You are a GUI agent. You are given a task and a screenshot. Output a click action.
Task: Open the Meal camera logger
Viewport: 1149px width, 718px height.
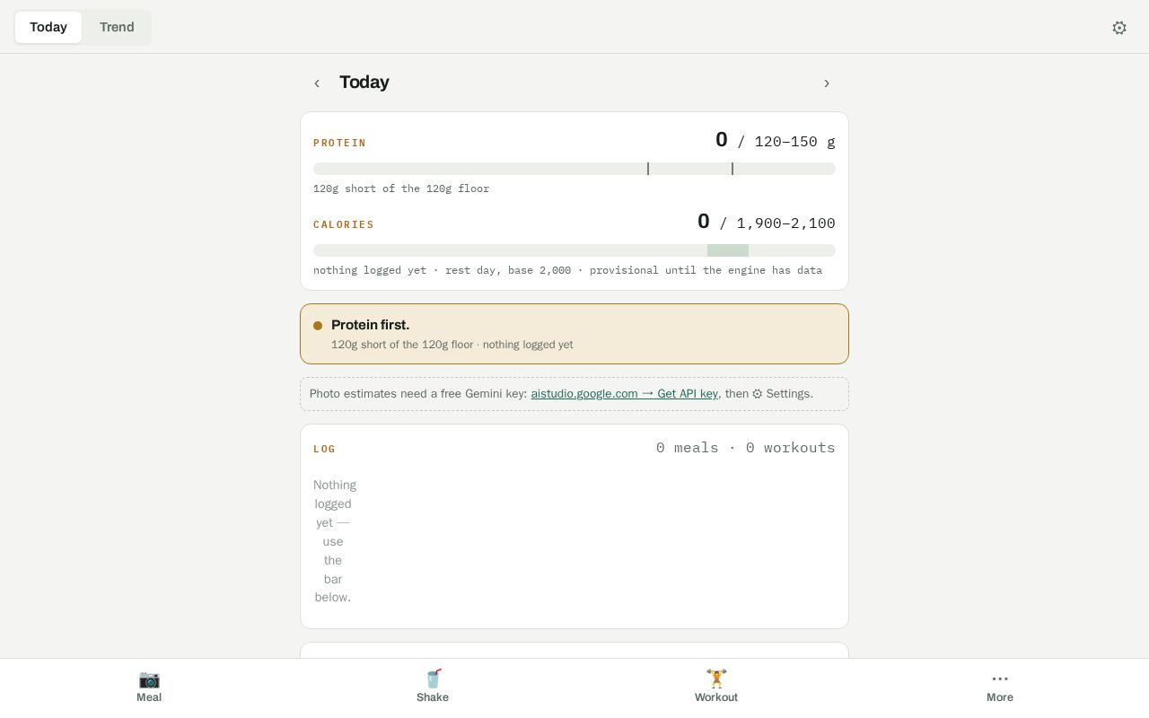pyautogui.click(x=149, y=687)
